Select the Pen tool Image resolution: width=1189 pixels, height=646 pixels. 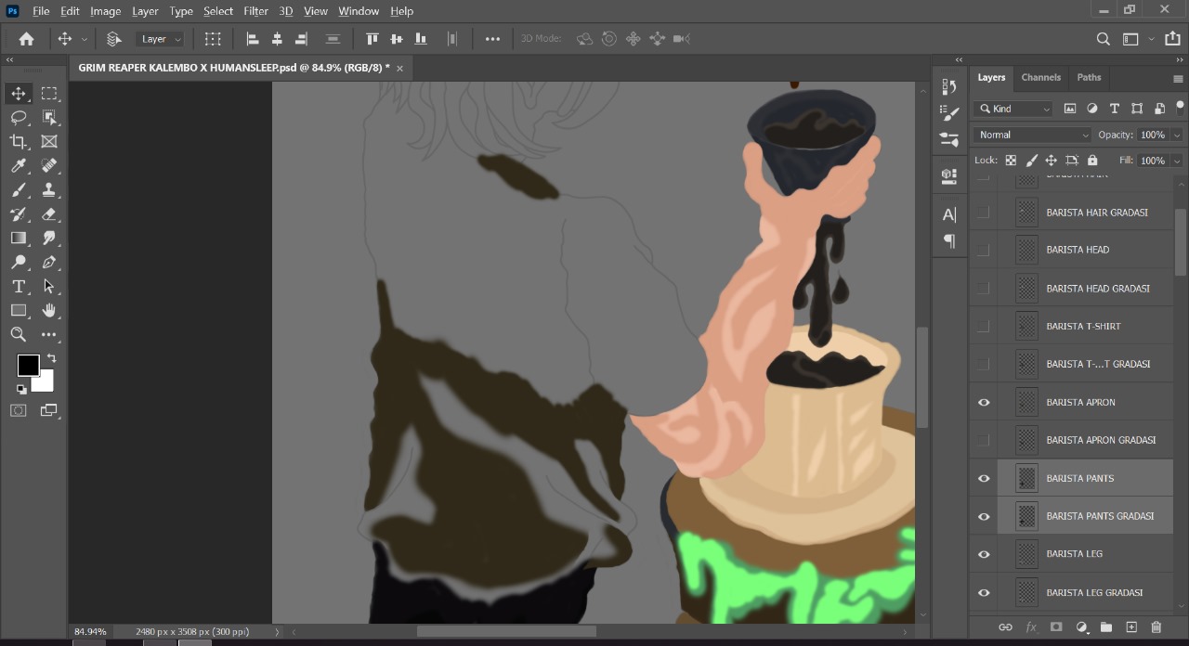point(49,262)
